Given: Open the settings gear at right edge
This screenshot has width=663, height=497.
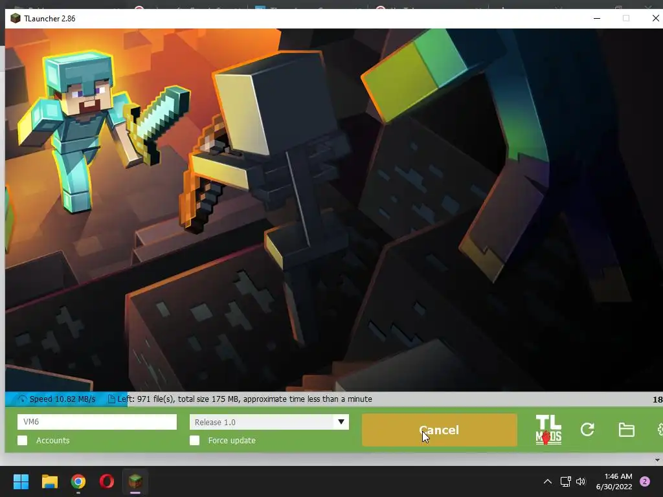Looking at the screenshot, I should tap(660, 430).
